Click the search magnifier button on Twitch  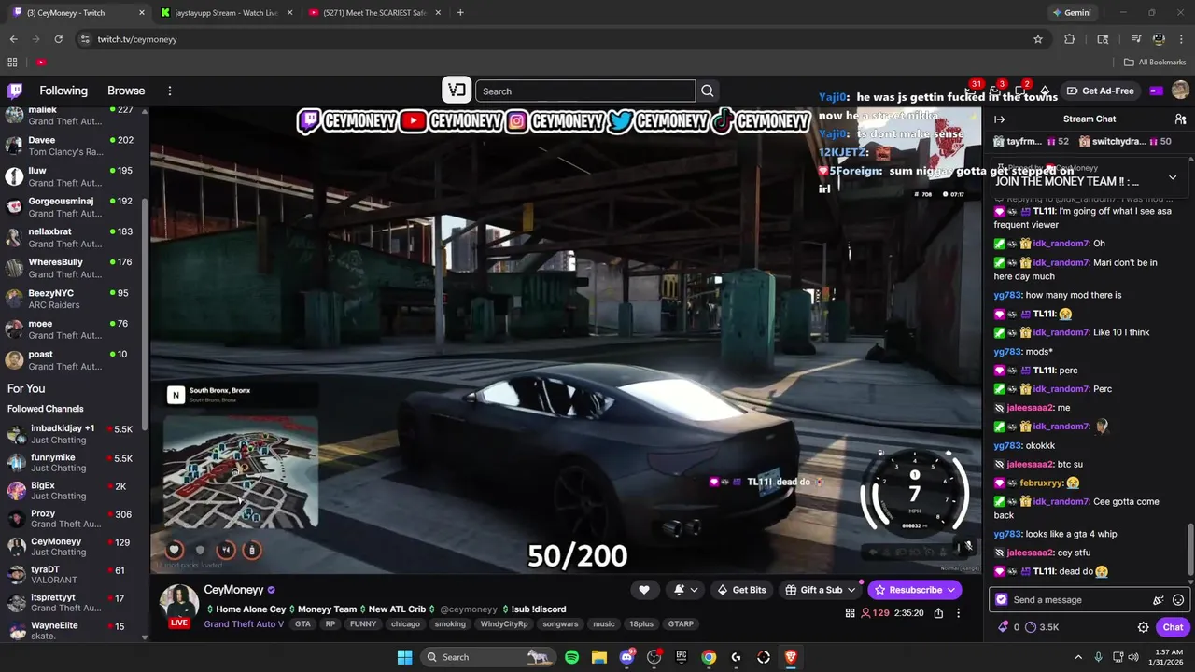click(x=708, y=91)
